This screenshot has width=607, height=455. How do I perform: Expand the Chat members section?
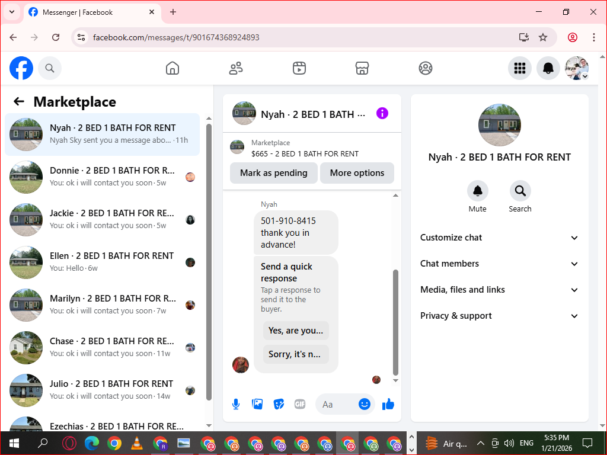499,264
